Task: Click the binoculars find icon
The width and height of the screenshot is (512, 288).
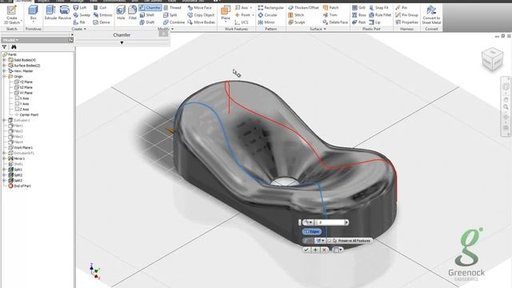Action: tap(14, 47)
